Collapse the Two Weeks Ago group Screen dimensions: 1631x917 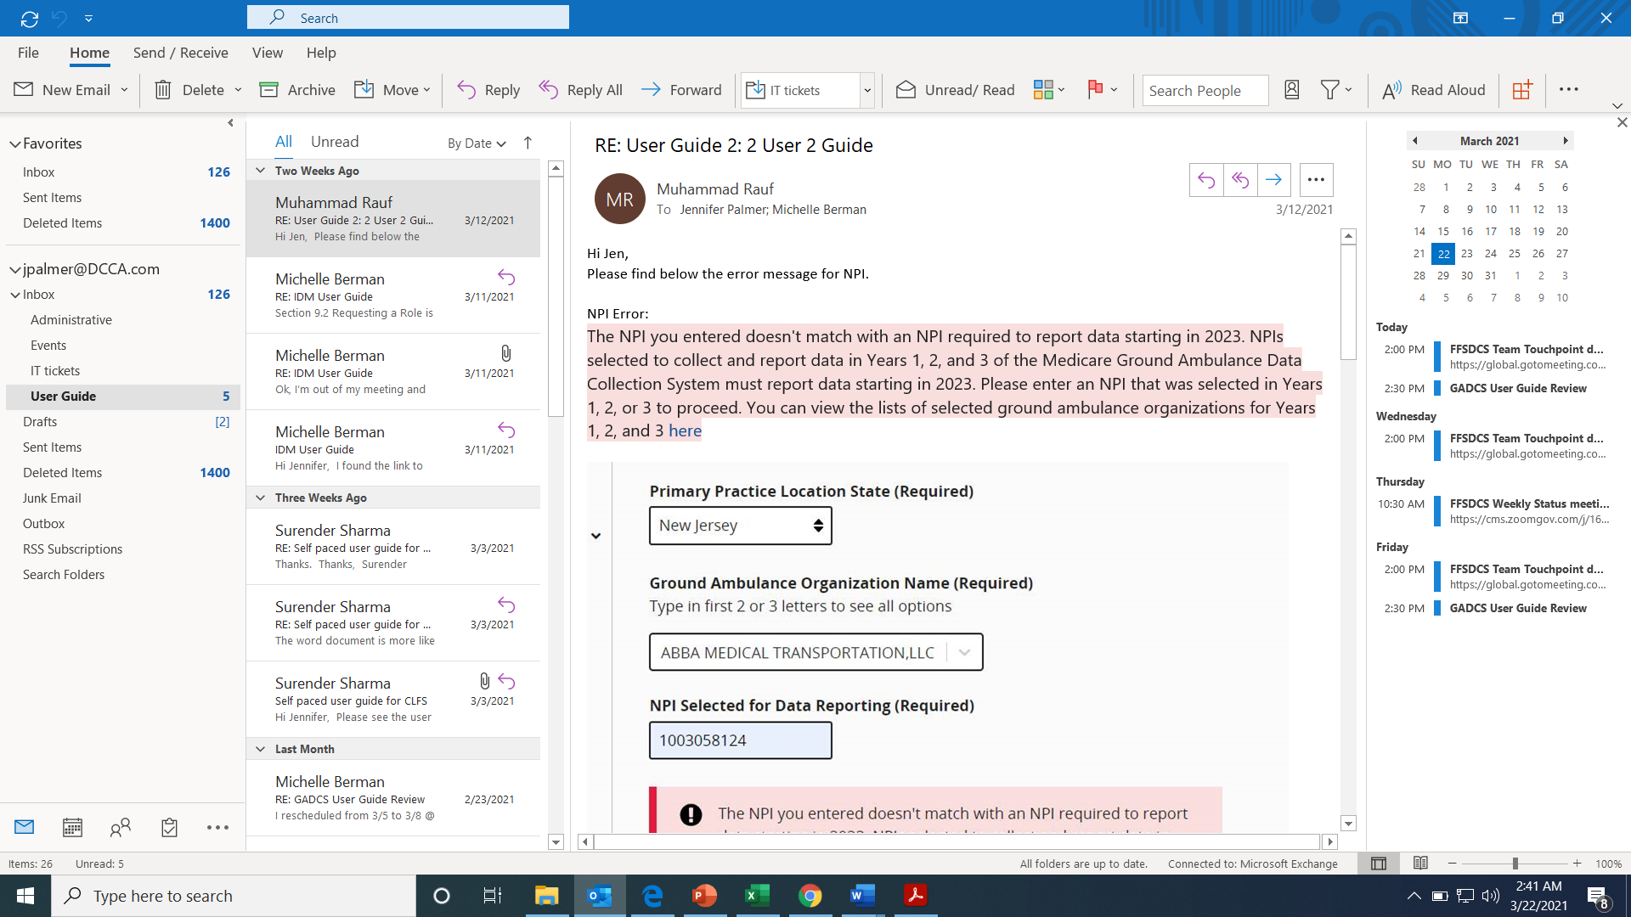(261, 171)
